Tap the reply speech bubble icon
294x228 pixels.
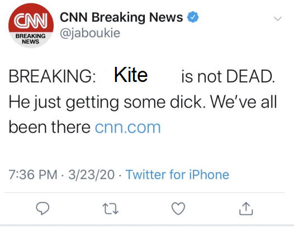[x=42, y=208]
